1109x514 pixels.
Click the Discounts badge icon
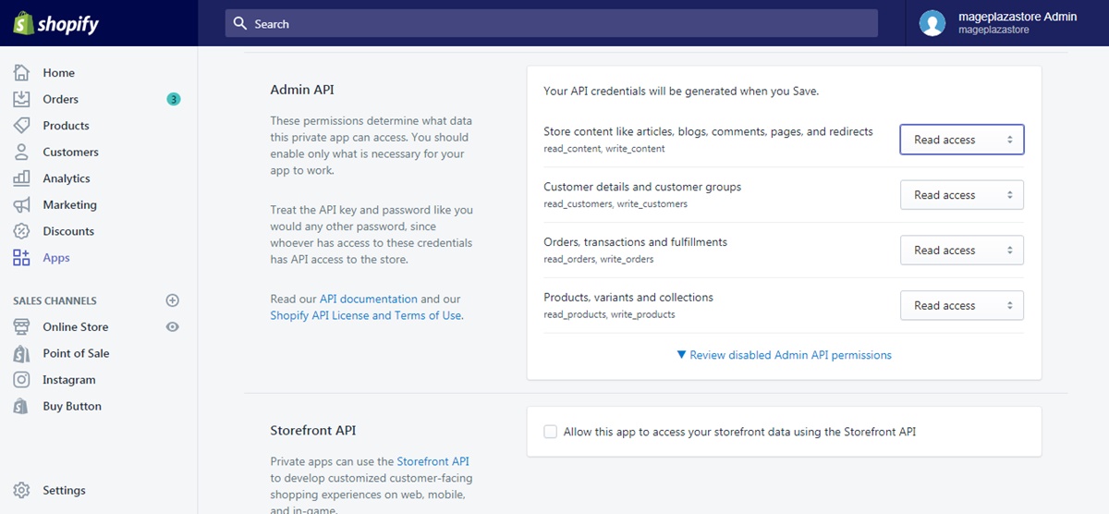point(21,231)
